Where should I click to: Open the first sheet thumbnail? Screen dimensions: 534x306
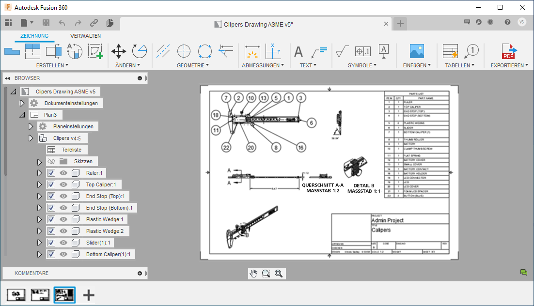pos(16,295)
